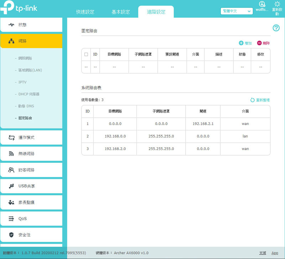The image size is (285, 259).
Task: Open the 家長監護 menu
Action: click(x=31, y=202)
